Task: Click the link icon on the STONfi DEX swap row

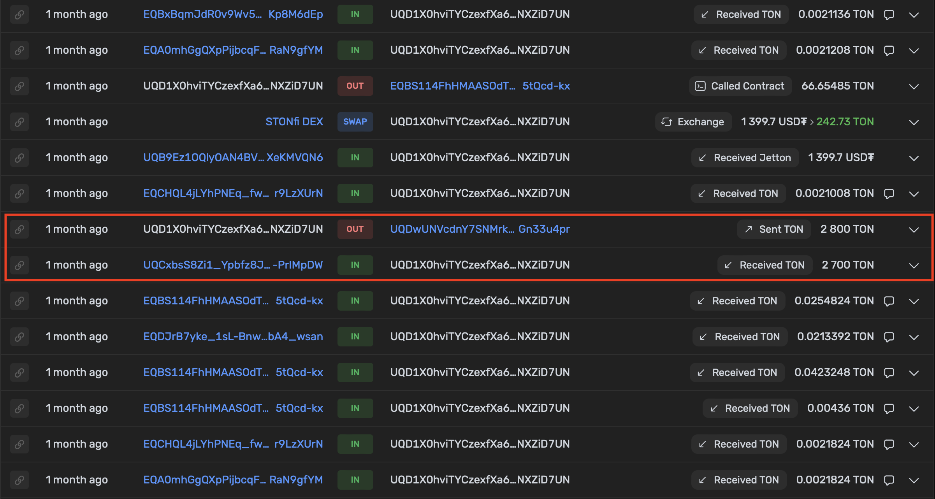Action: (x=19, y=122)
